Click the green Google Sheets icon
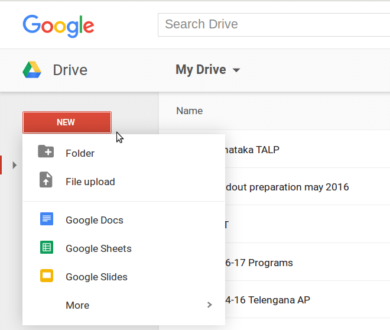This screenshot has height=330, width=390. (47, 247)
